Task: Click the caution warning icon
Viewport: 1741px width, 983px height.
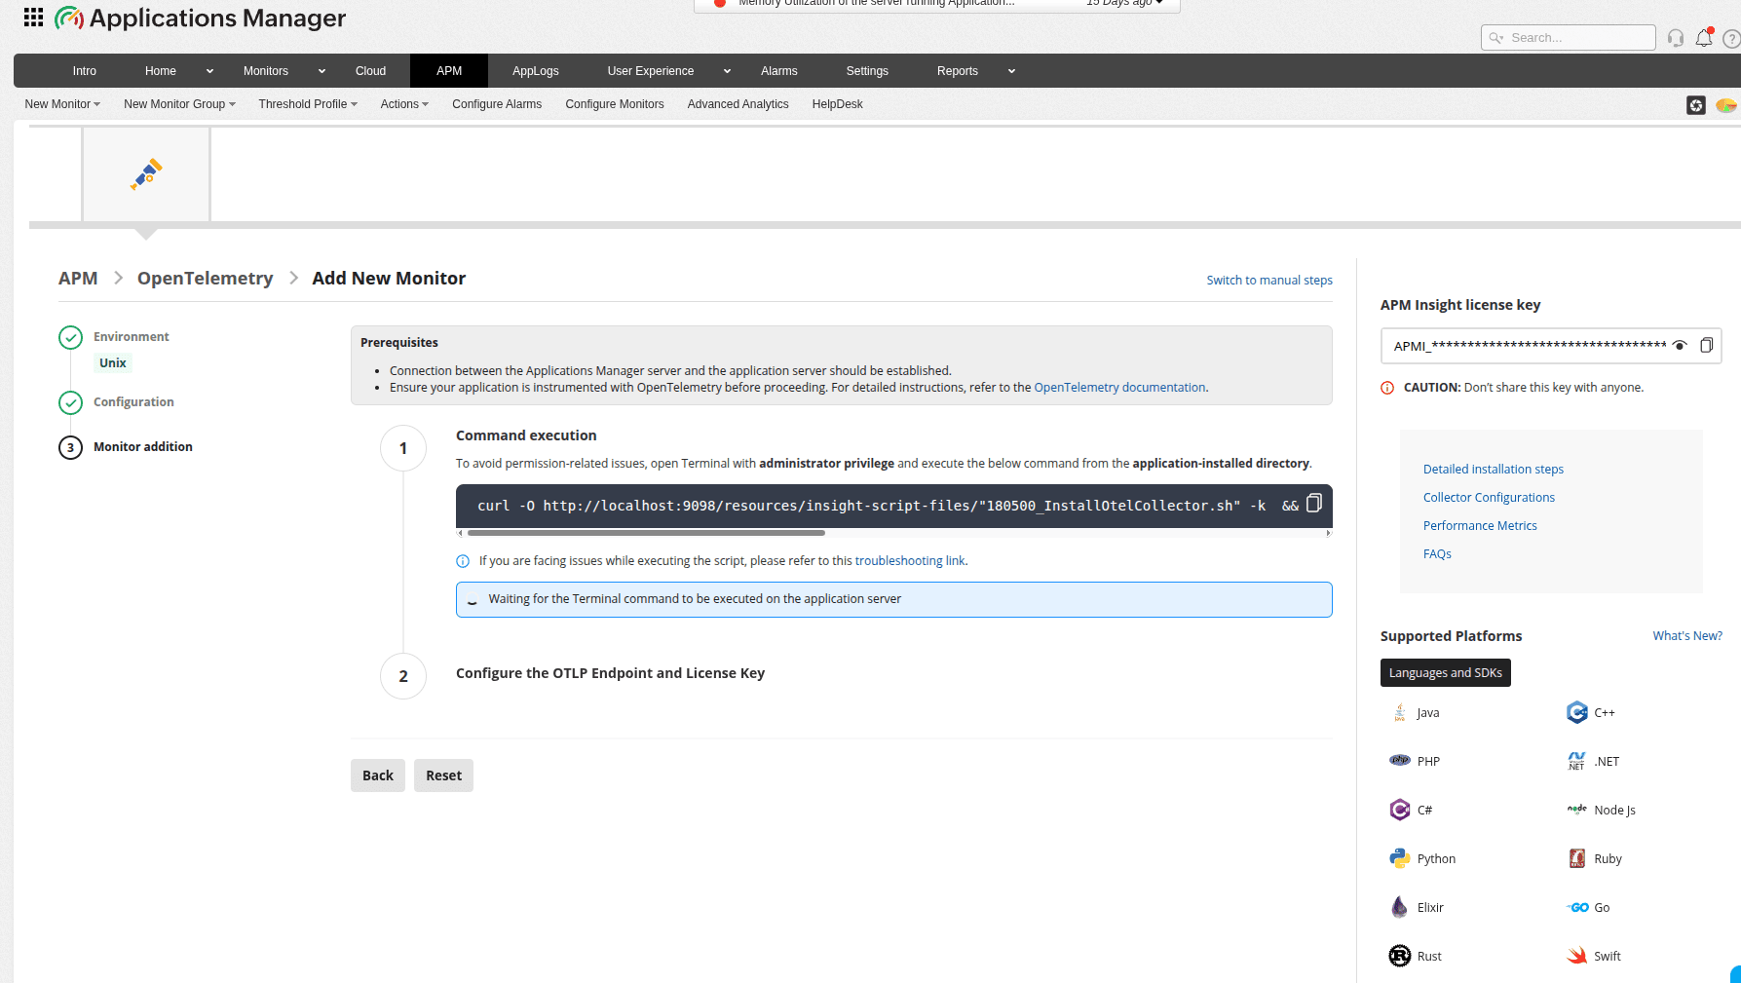Action: point(1387,388)
